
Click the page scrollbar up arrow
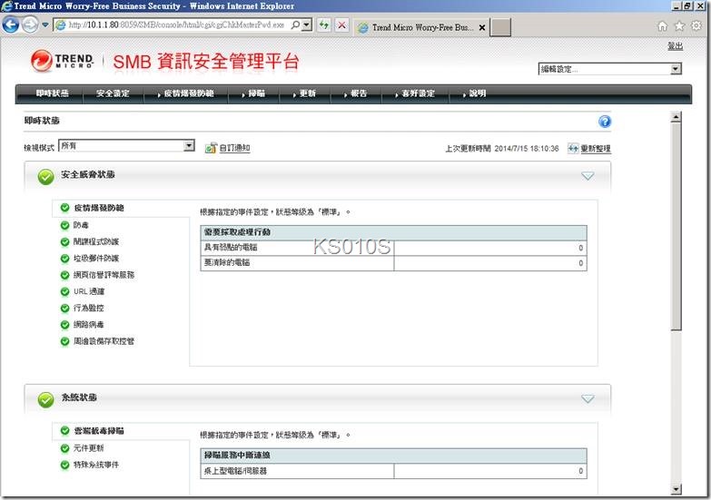pos(676,117)
